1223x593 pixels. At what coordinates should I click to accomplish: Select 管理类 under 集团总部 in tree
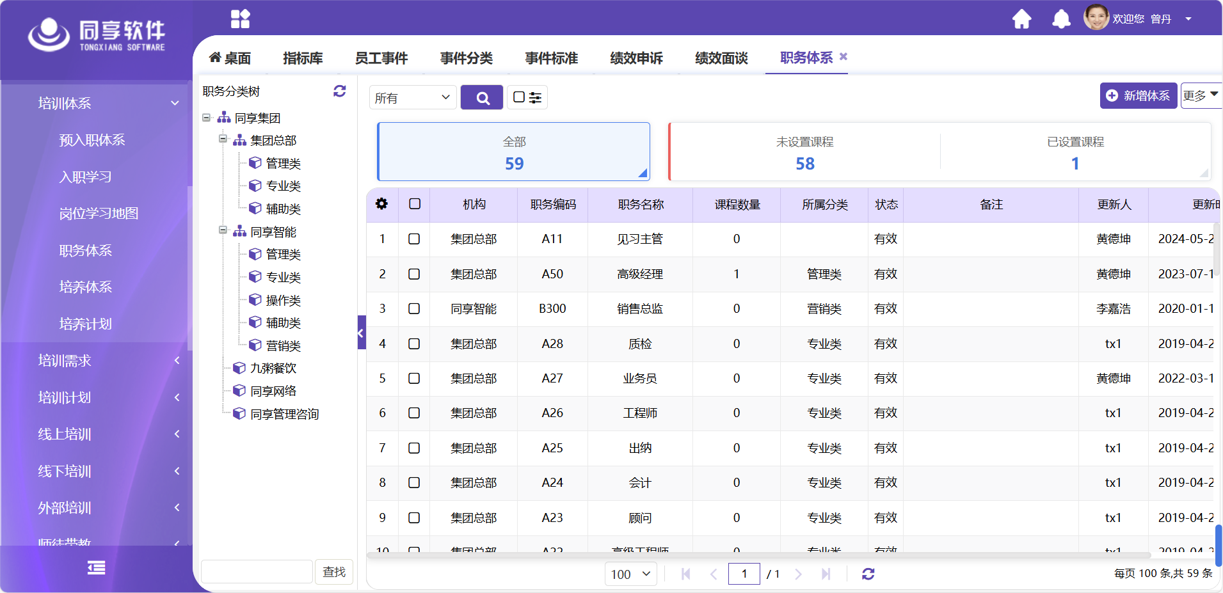coord(283,164)
